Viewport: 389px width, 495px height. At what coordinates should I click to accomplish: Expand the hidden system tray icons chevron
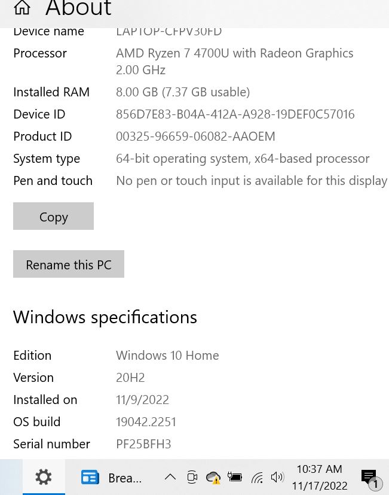point(170,477)
